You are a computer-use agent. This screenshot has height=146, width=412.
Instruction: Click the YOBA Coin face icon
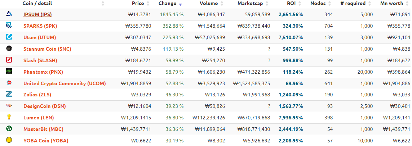point(9,140)
